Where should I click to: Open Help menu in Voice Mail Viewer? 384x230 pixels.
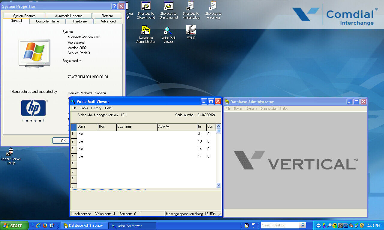tap(108, 108)
